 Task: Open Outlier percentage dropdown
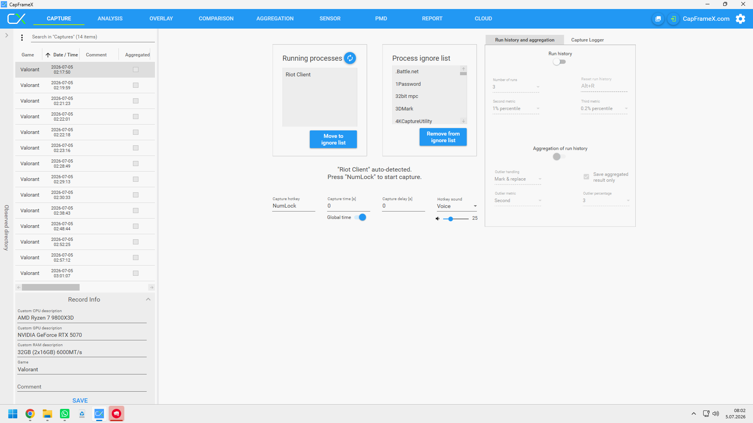[606, 201]
